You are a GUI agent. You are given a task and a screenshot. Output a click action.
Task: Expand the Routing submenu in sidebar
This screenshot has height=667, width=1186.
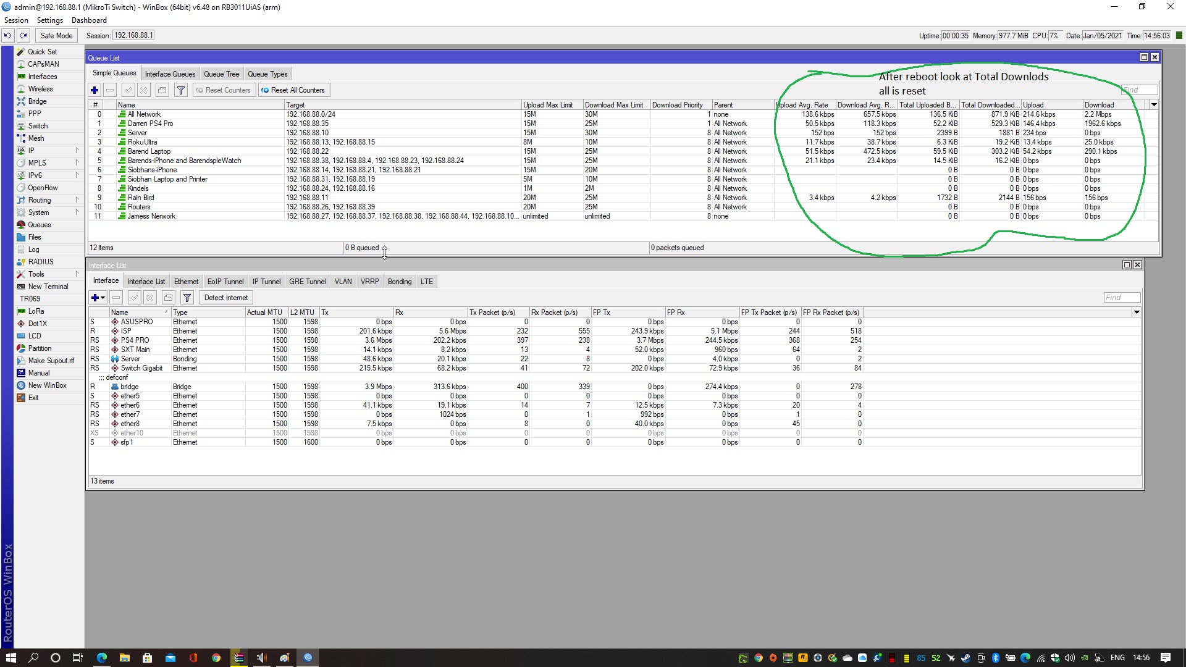click(x=77, y=200)
